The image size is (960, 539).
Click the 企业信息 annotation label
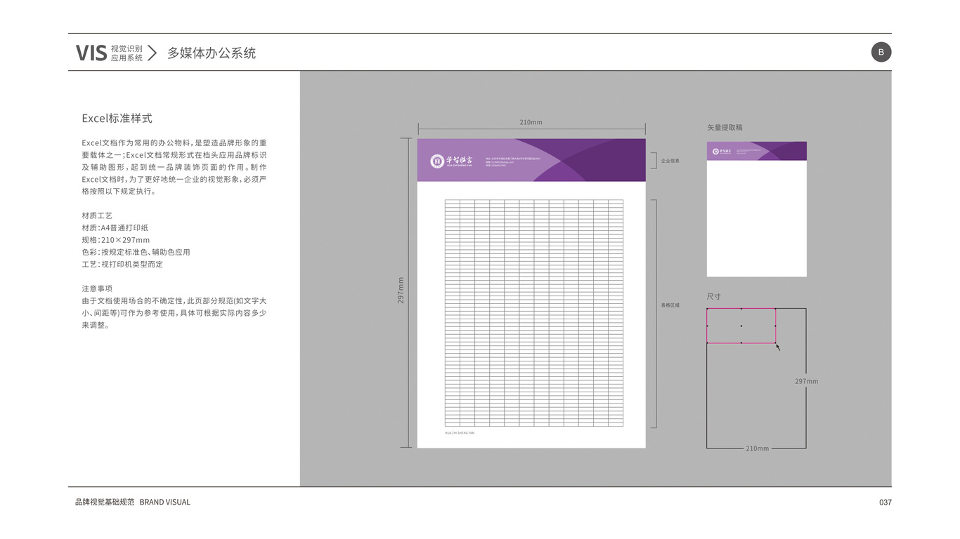pyautogui.click(x=670, y=161)
